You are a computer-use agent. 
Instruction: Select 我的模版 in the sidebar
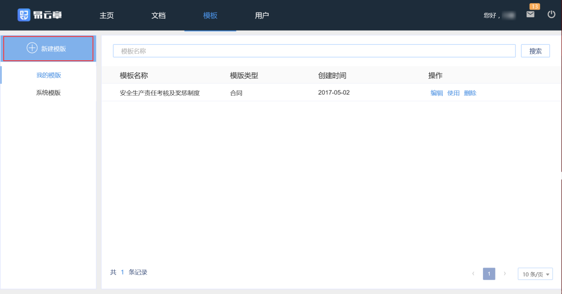tap(49, 75)
